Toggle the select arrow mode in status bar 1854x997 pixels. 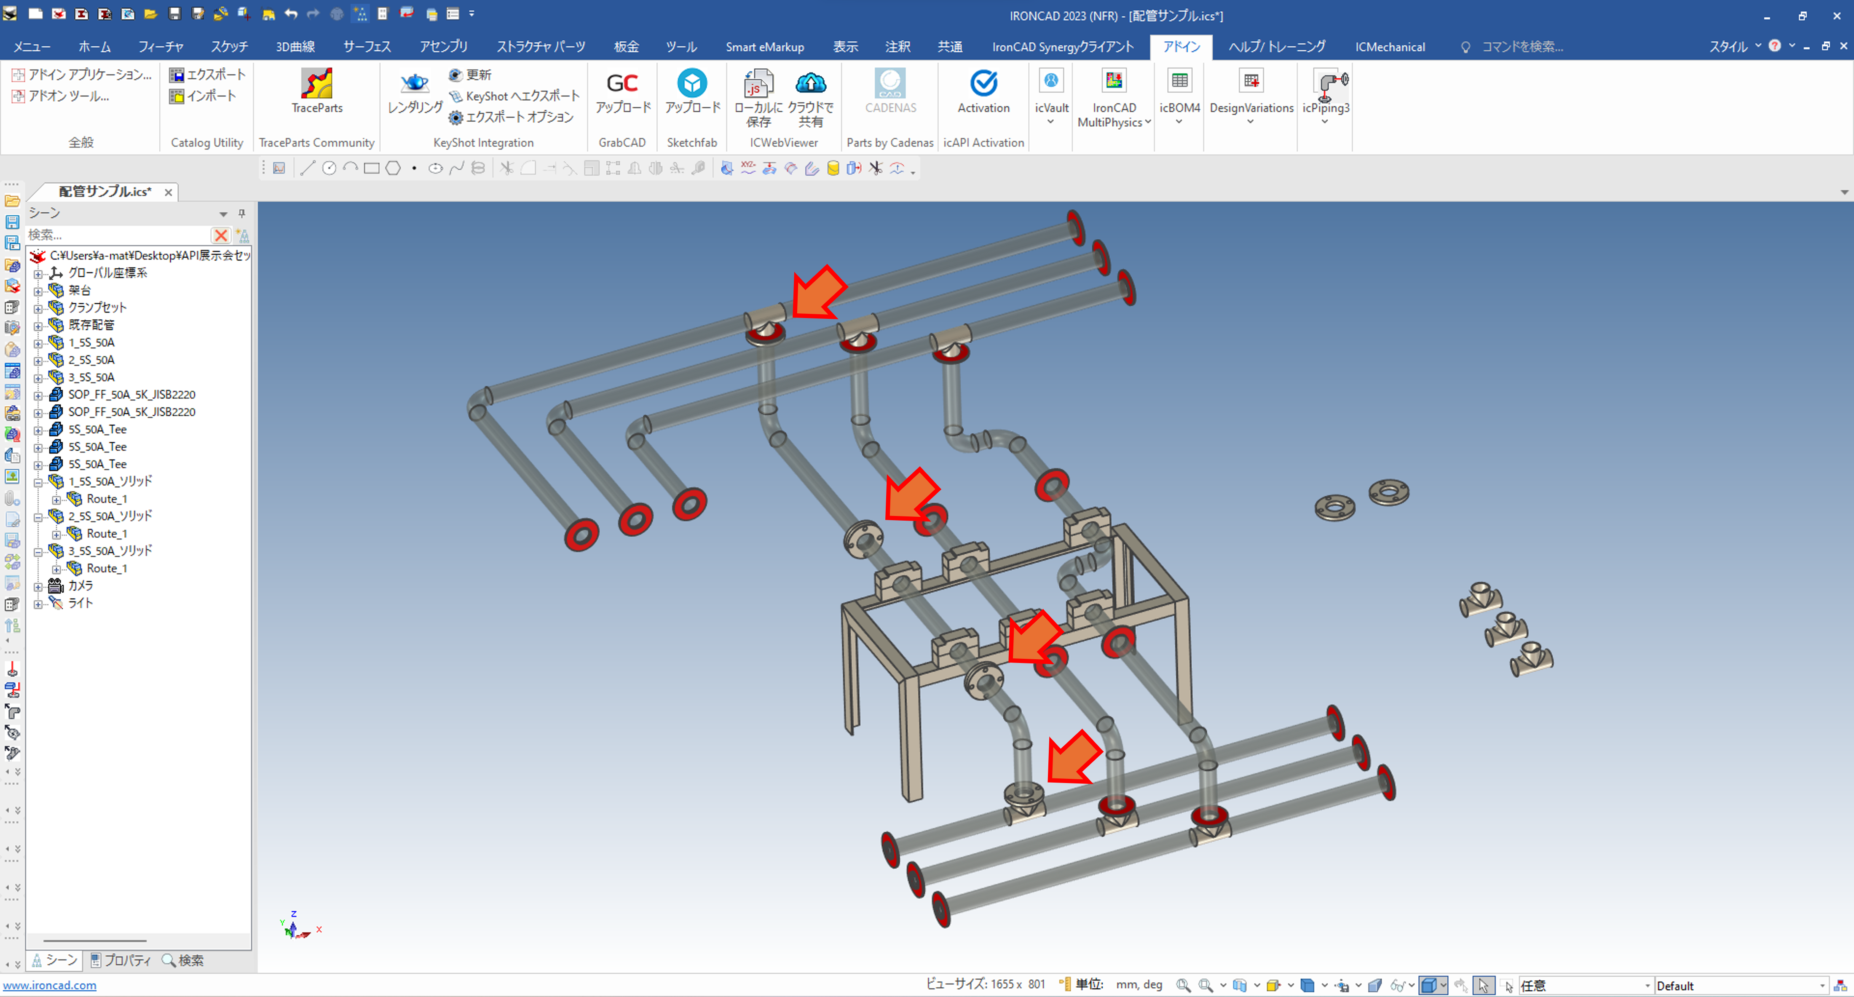tap(1483, 985)
